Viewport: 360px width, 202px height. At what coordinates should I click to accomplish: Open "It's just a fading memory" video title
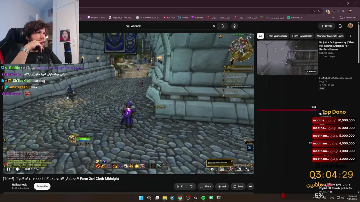[337, 46]
